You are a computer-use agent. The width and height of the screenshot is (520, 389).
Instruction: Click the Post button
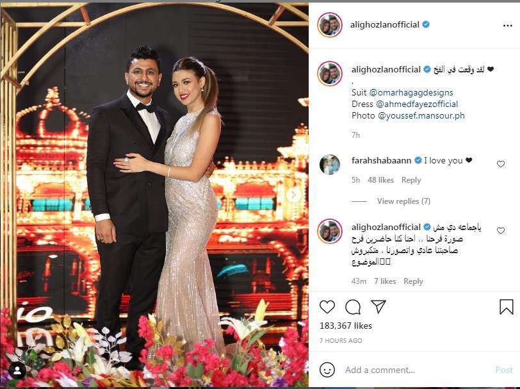[504, 370]
